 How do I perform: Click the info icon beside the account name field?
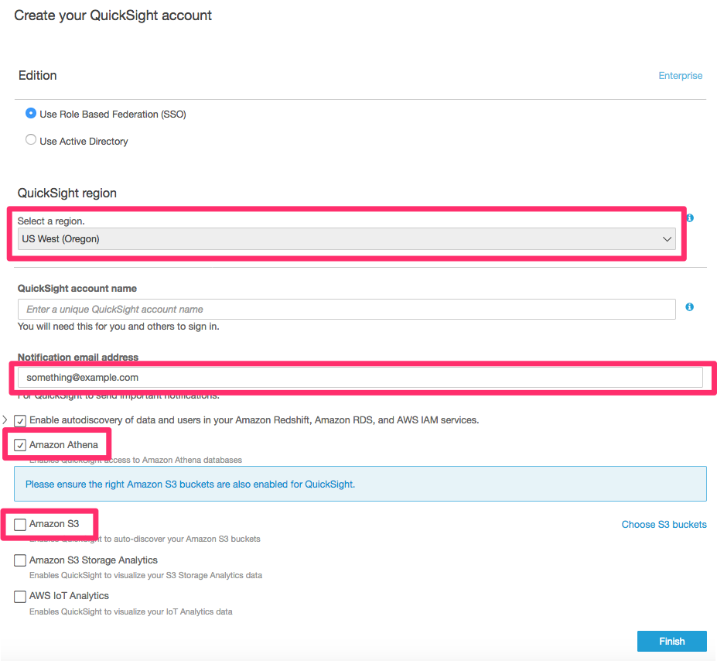point(689,307)
